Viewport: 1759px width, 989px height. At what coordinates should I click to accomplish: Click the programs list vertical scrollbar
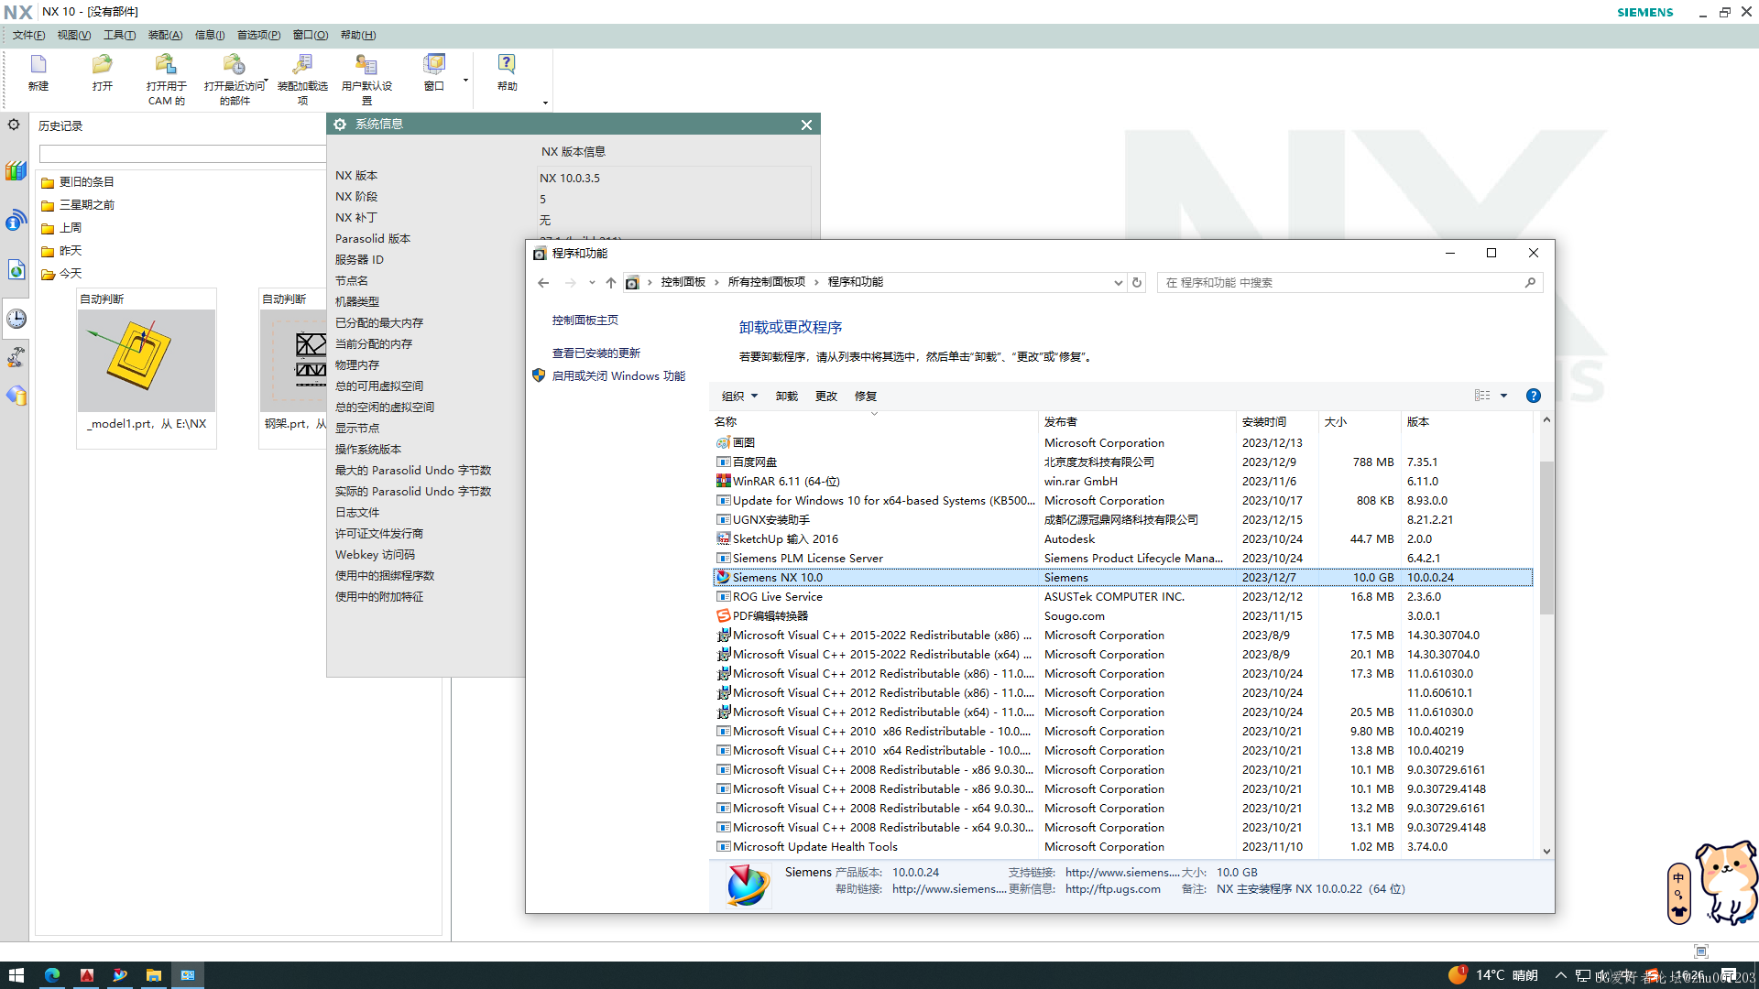pyautogui.click(x=1546, y=538)
